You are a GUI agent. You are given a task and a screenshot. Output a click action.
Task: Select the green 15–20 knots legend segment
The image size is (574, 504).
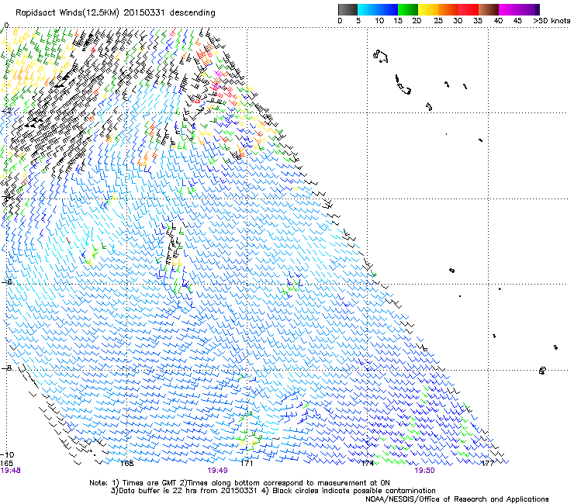[408, 9]
